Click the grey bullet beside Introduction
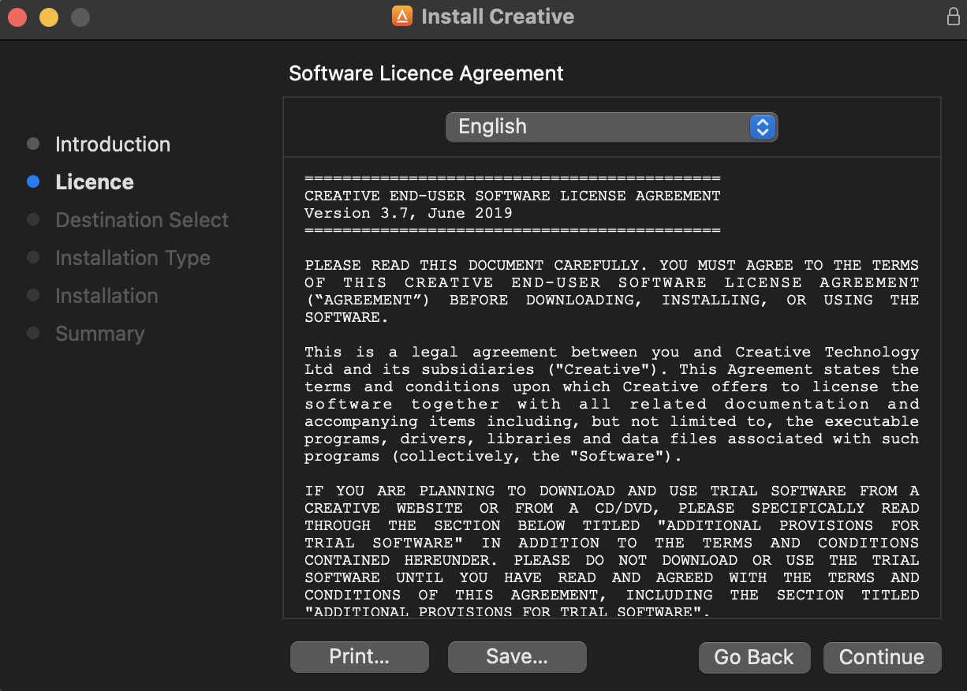 point(33,144)
